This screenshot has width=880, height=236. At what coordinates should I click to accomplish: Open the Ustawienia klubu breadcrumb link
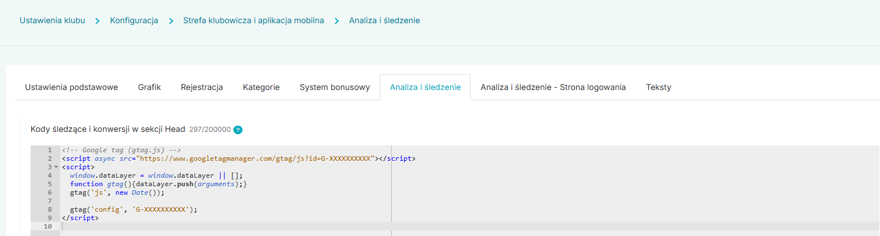tap(52, 20)
